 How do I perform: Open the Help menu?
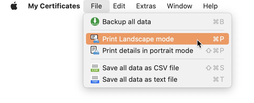210,6
